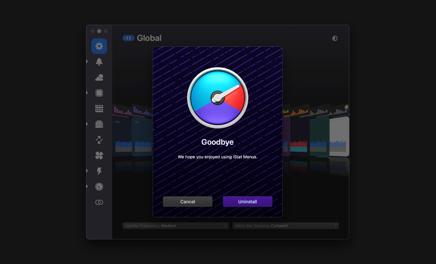
Task: Select the Sensors fan sidebar icon
Action: [99, 155]
